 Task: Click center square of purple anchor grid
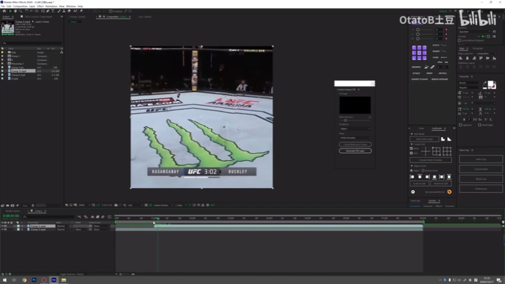(419, 53)
